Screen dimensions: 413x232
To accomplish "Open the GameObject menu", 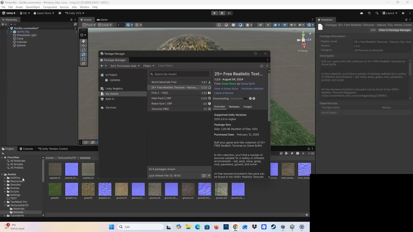I will pos(33,7).
